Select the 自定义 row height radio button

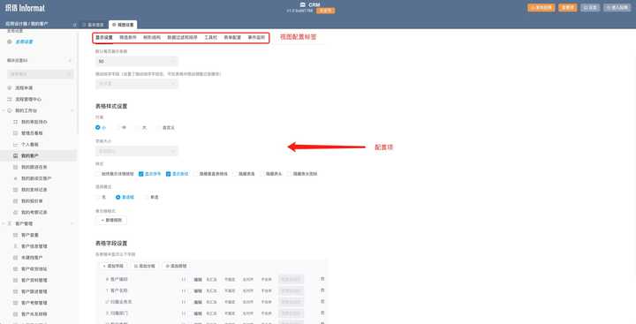pyautogui.click(x=159, y=127)
